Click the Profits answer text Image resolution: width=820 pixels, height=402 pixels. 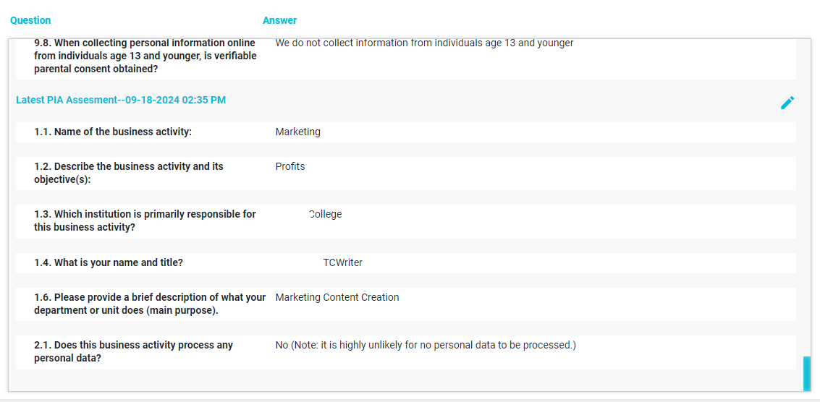[289, 167]
